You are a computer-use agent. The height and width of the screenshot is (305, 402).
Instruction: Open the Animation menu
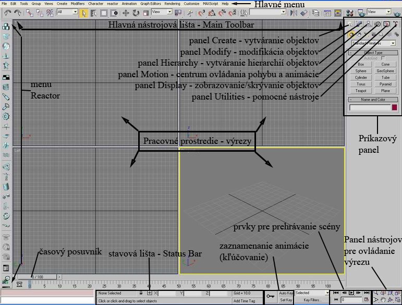pos(129,4)
